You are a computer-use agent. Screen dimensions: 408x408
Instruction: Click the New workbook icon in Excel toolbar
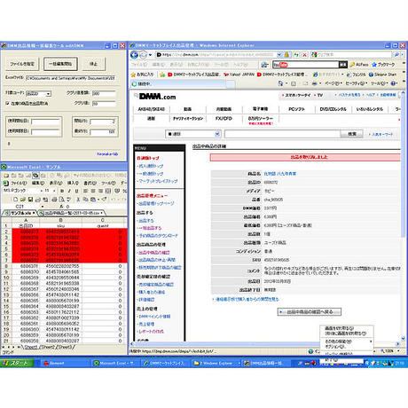[16, 200]
